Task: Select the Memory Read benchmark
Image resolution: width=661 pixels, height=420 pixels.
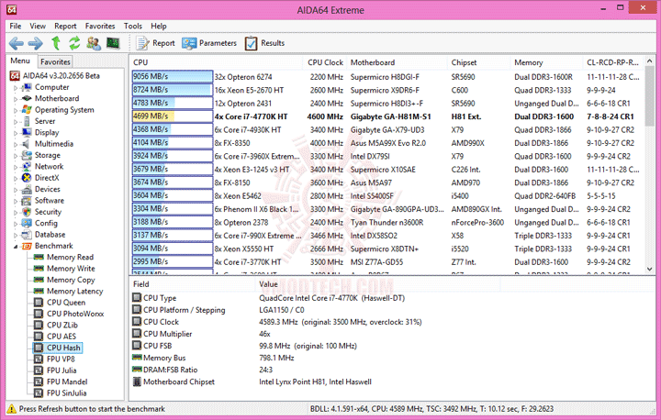Action: [x=70, y=257]
